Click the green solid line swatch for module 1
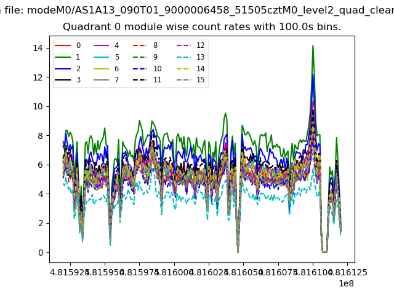Viewport: 394px width, 295px height. tap(63, 57)
